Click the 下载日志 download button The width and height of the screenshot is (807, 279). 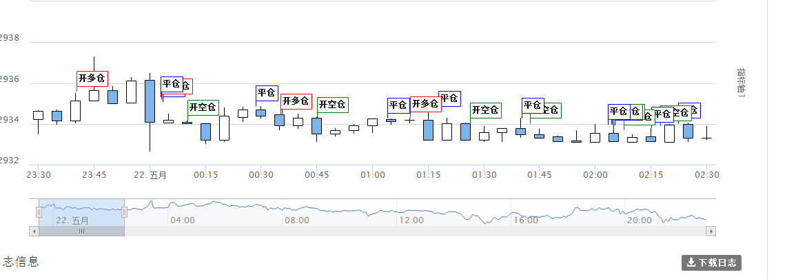coord(711,262)
